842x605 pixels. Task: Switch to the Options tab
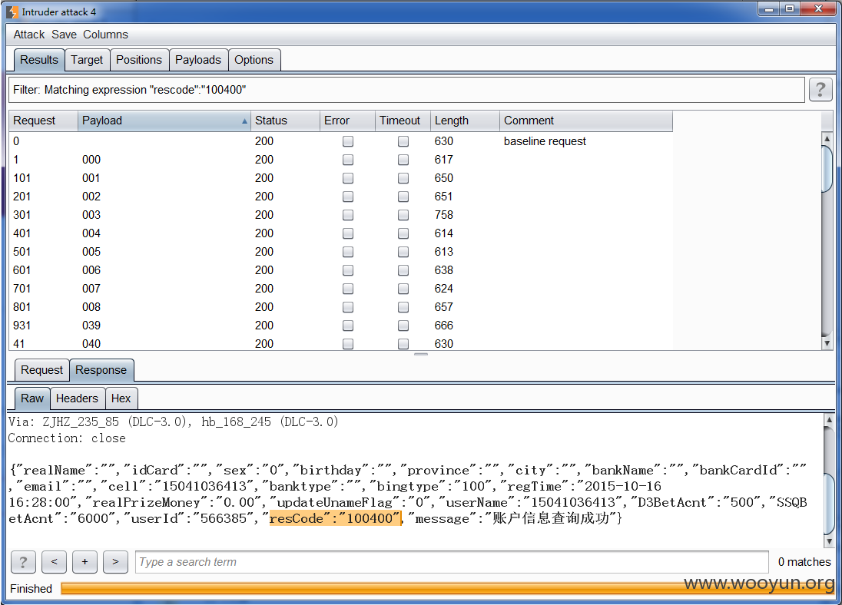point(254,60)
